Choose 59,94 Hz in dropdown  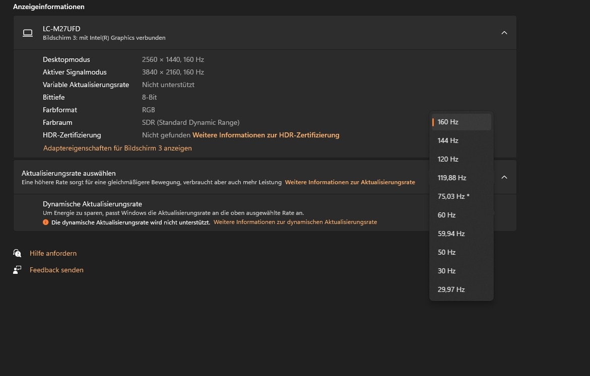(x=451, y=234)
